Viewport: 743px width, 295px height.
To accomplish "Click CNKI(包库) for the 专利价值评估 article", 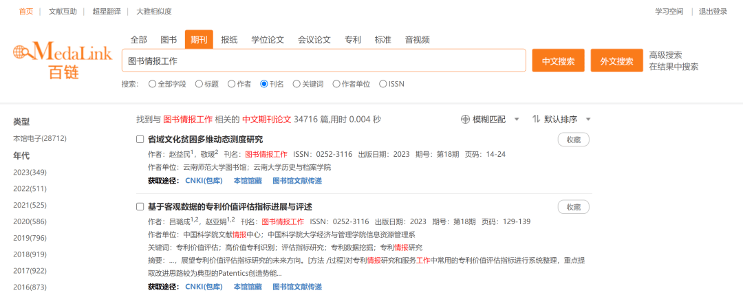I will [x=204, y=287].
